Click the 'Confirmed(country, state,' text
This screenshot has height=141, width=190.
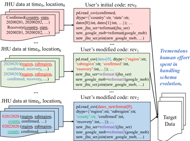click(x=28, y=17)
